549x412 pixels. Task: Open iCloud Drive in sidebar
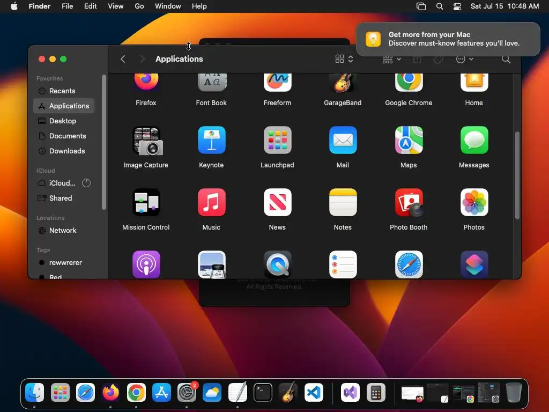coord(64,183)
